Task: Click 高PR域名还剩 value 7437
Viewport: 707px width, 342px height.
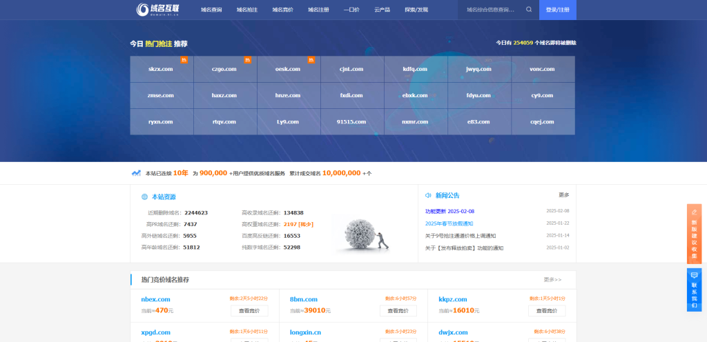Action: tap(191, 224)
